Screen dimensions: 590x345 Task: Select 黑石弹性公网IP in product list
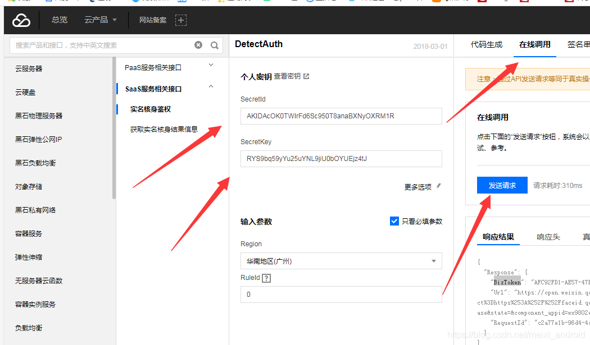(38, 140)
